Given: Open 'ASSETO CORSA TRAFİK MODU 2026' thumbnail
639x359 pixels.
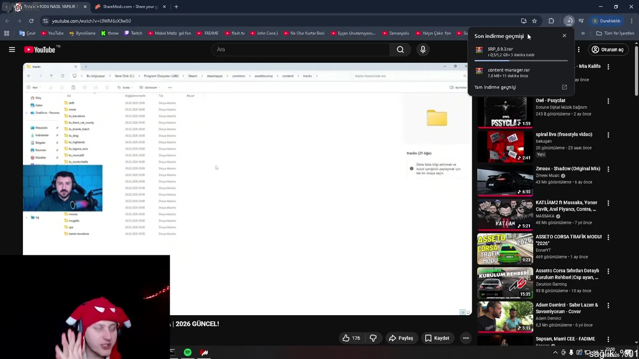Looking at the screenshot, I should [505, 249].
